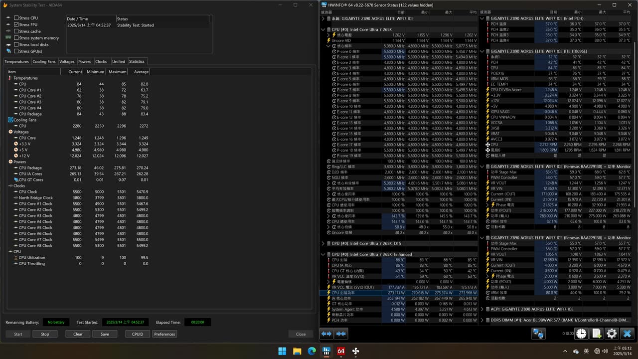Collapse the core frequency group above P-core 0

(328, 46)
